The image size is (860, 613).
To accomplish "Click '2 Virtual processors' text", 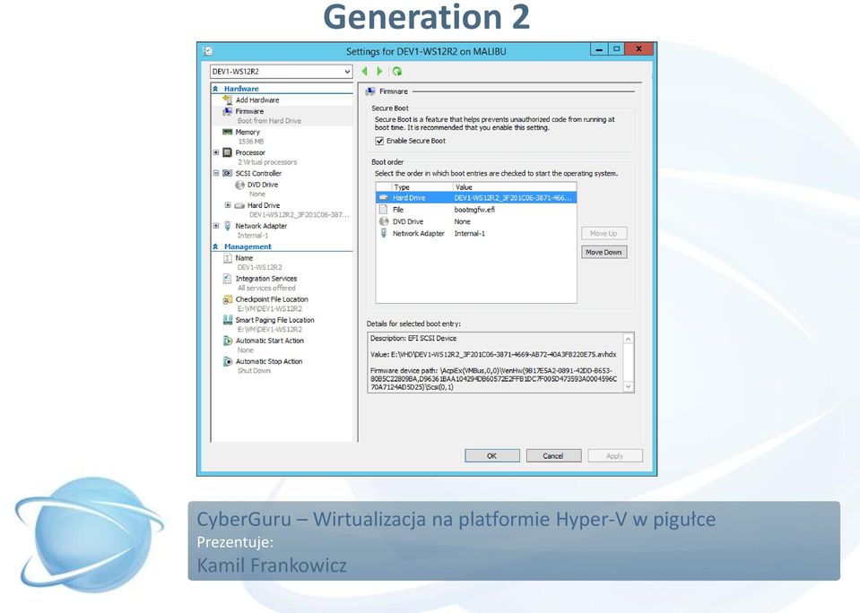I will pyautogui.click(x=267, y=162).
